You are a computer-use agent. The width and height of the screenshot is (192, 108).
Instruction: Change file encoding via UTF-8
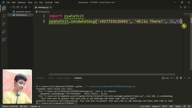pyautogui.click(x=164, y=106)
